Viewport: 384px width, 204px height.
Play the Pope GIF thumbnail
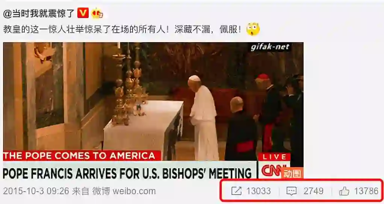tap(153, 110)
